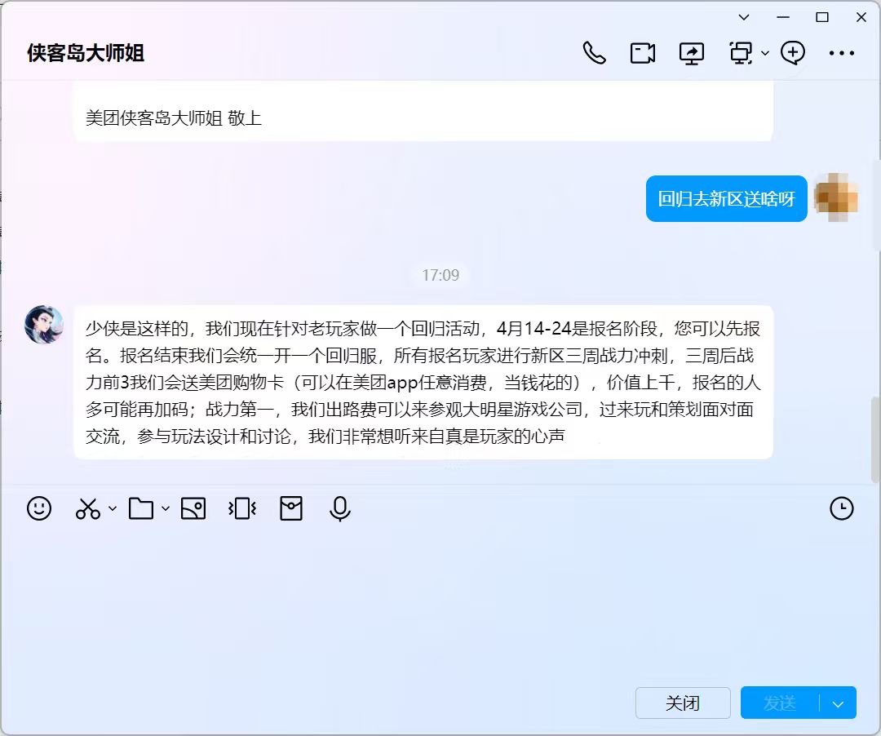Record a voice message with the microphone
This screenshot has width=881, height=736.
pyautogui.click(x=340, y=509)
